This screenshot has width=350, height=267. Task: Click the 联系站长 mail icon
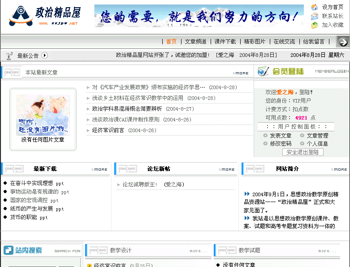coord(315,16)
